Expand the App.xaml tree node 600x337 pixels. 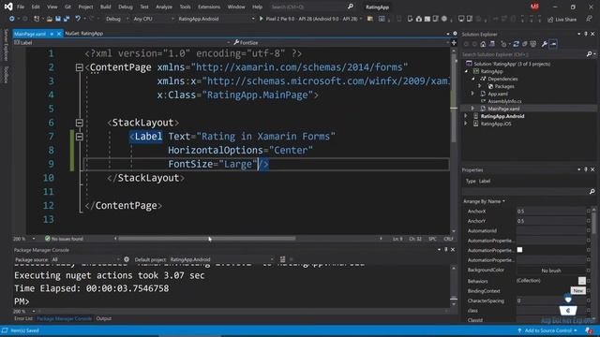[472, 94]
